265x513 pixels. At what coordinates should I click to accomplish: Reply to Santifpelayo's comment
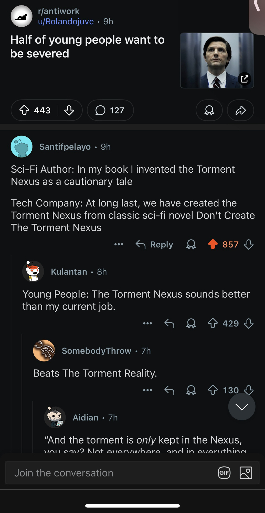point(154,244)
